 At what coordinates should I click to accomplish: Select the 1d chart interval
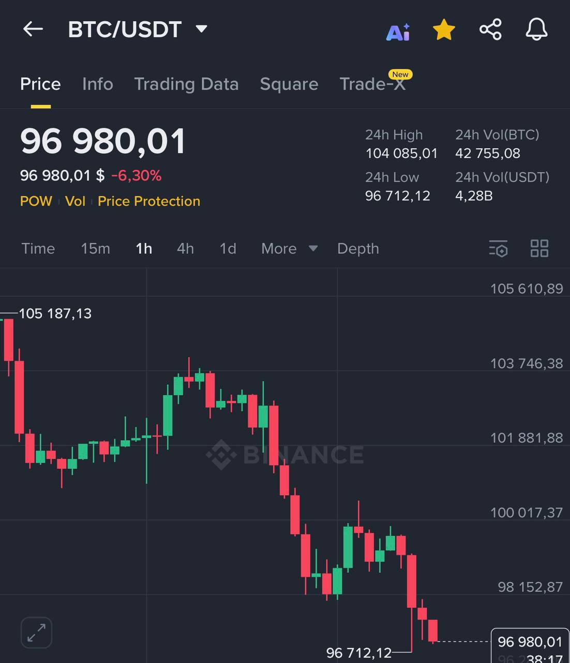tap(228, 249)
